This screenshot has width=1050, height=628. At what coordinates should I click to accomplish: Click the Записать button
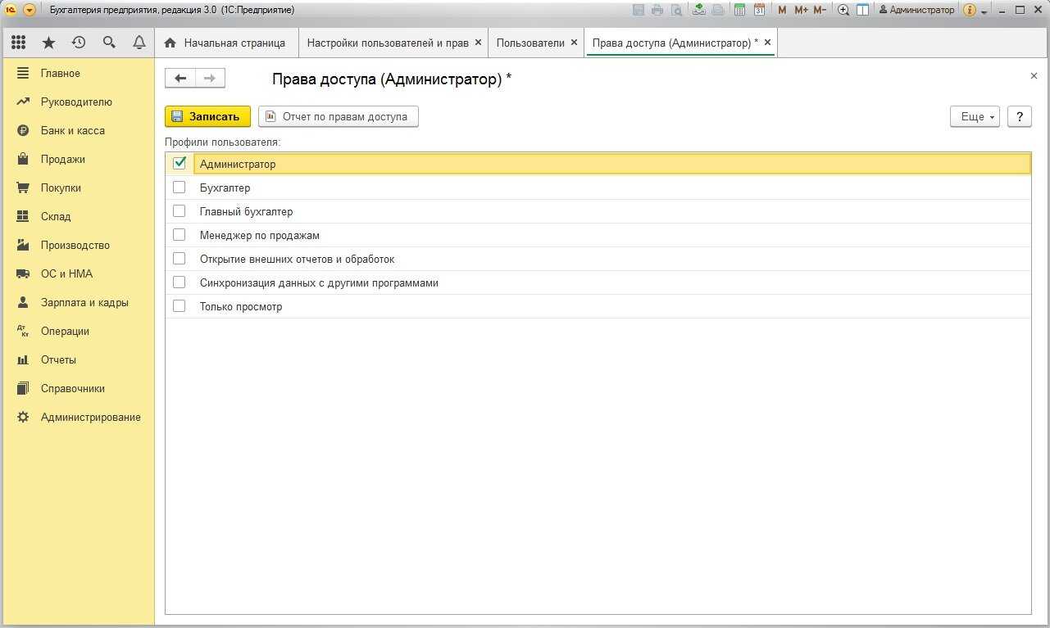tap(207, 116)
